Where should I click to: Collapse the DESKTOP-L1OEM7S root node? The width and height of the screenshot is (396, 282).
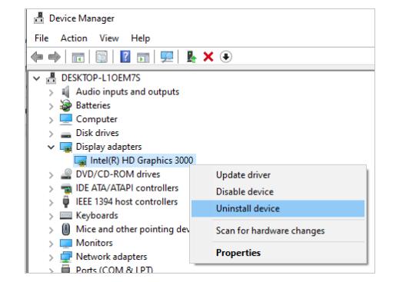point(37,78)
